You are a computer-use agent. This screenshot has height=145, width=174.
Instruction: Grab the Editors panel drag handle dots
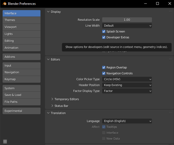[x=171, y=59]
